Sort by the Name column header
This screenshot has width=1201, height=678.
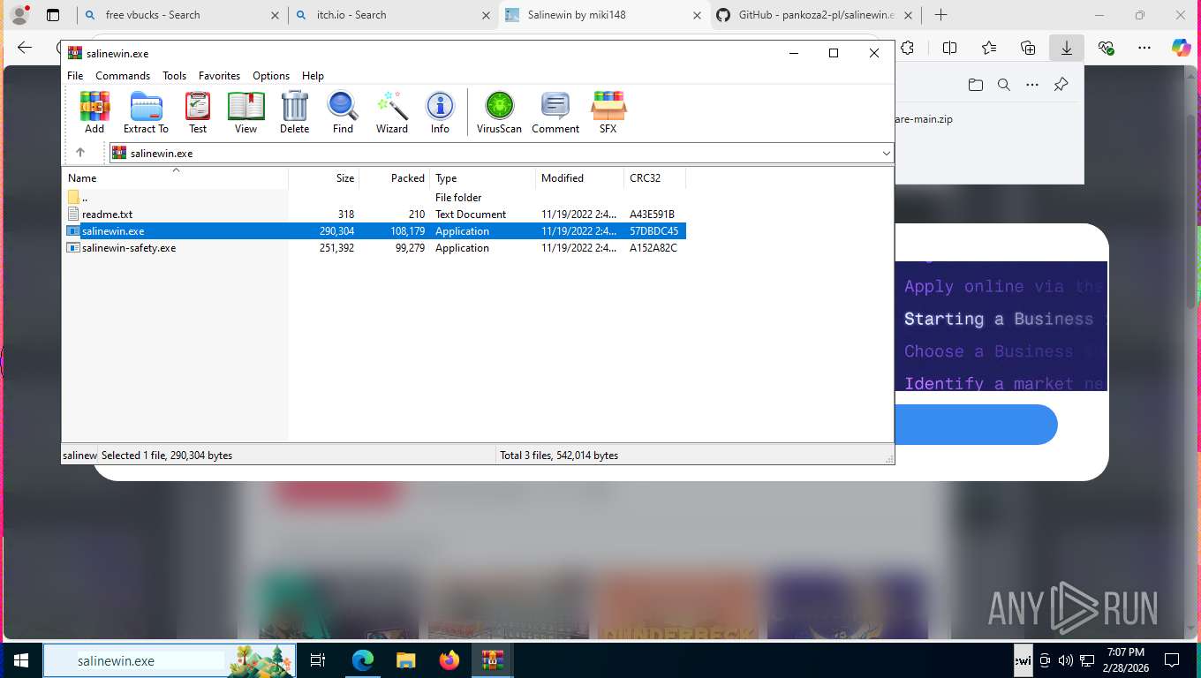(x=175, y=178)
